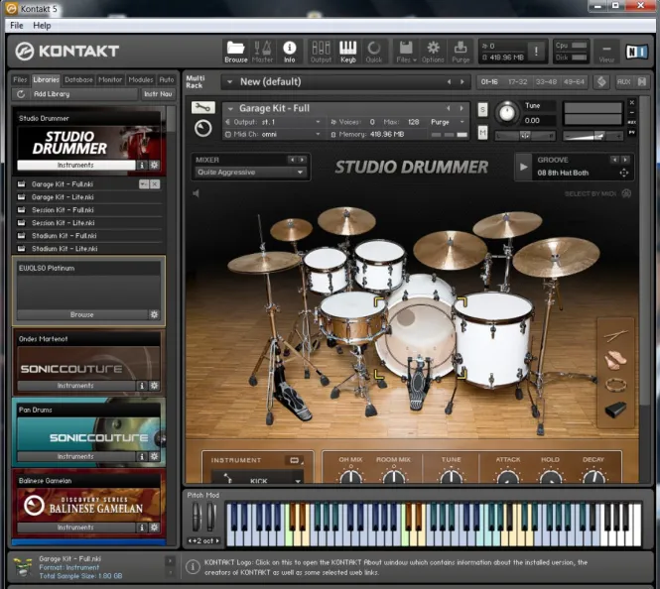Open the Files disk menu
Image resolution: width=660 pixels, height=589 pixels.
click(x=406, y=52)
